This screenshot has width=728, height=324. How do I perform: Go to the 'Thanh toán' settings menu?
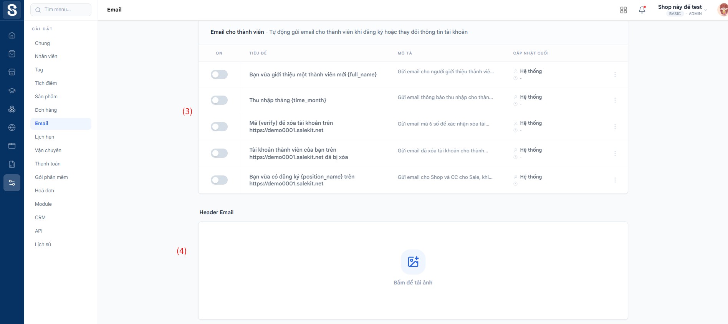48,164
